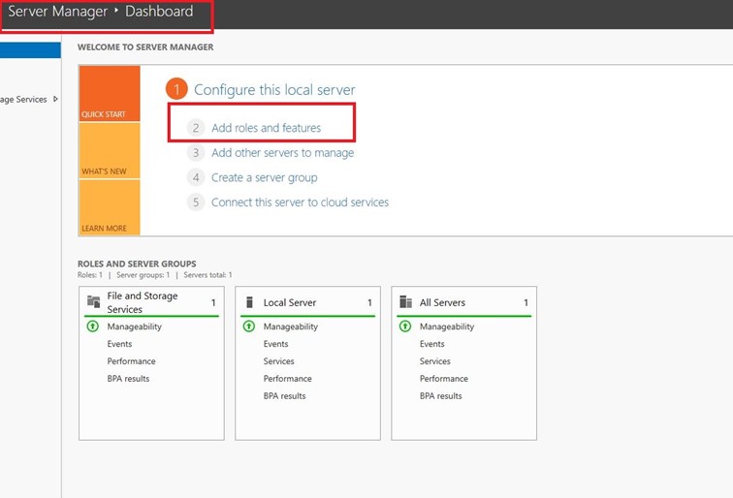733x498 pixels.
Task: Click the step 3 number circle
Action: (x=196, y=153)
